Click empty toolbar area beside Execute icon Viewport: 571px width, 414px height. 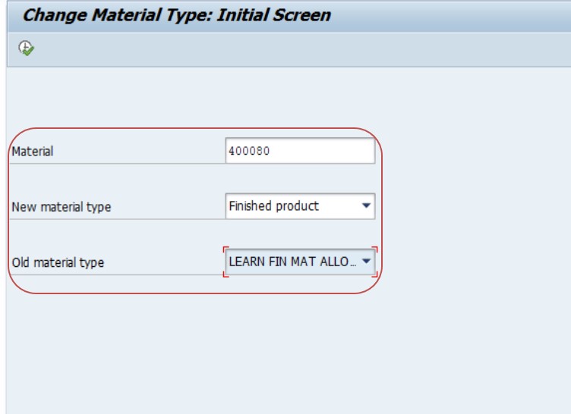tap(292, 49)
